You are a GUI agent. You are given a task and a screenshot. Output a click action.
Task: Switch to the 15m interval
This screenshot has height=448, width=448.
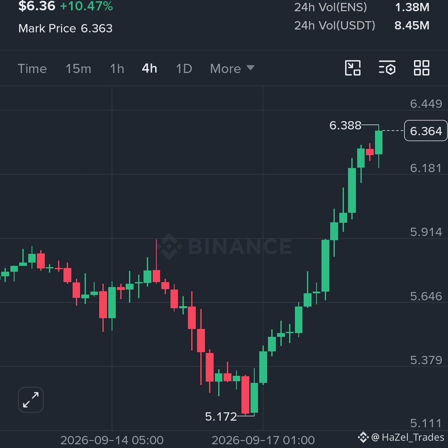click(x=78, y=68)
